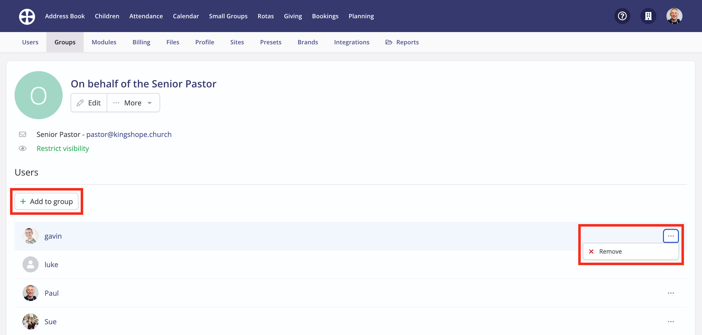Image resolution: width=702 pixels, height=335 pixels.
Task: Select the Groups tab
Action: point(65,42)
